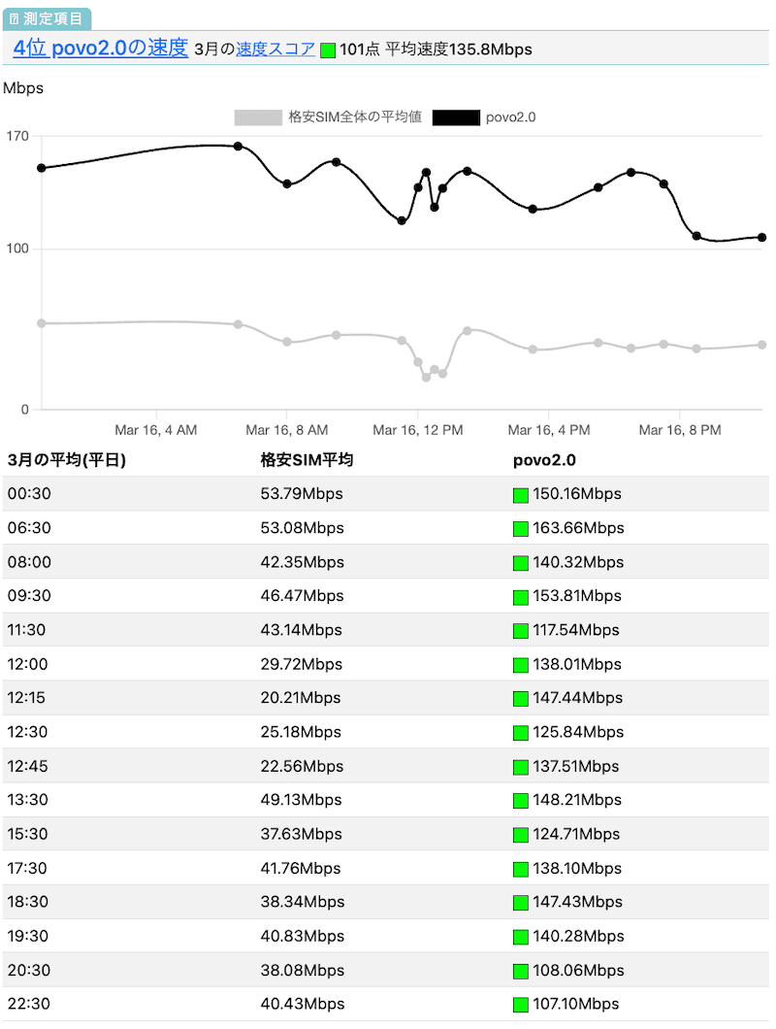776x1029 pixels.
Task: Click the green square beside 124.71Mbps
Action: [x=521, y=835]
